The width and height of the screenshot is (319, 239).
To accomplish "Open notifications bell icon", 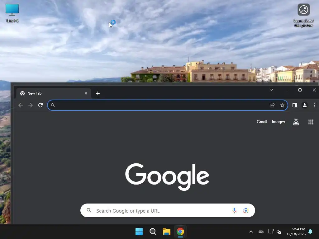I will [x=310, y=232].
